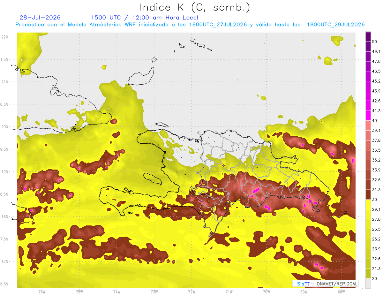Click the longitude label "72W"
This screenshot has height=296, width=383.
[191, 292]
